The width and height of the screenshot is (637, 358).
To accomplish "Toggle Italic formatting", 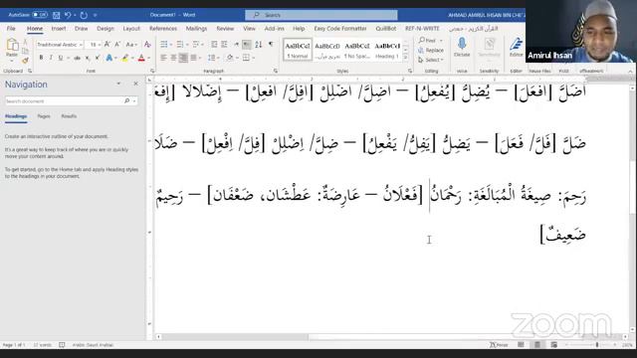I will (x=51, y=58).
